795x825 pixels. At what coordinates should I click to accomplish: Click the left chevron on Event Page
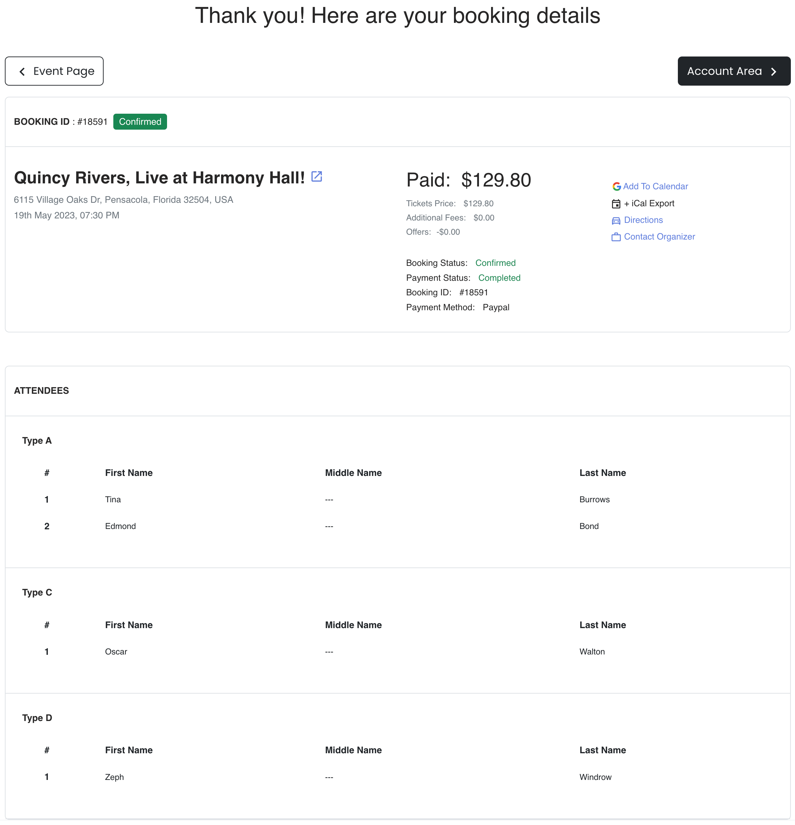pos(22,71)
